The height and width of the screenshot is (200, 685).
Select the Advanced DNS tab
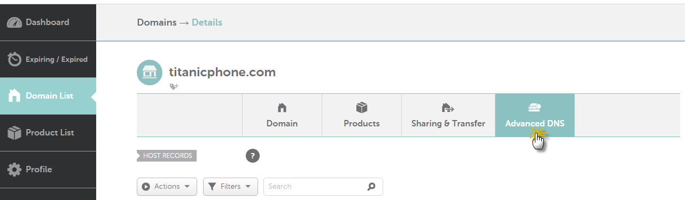(x=535, y=115)
